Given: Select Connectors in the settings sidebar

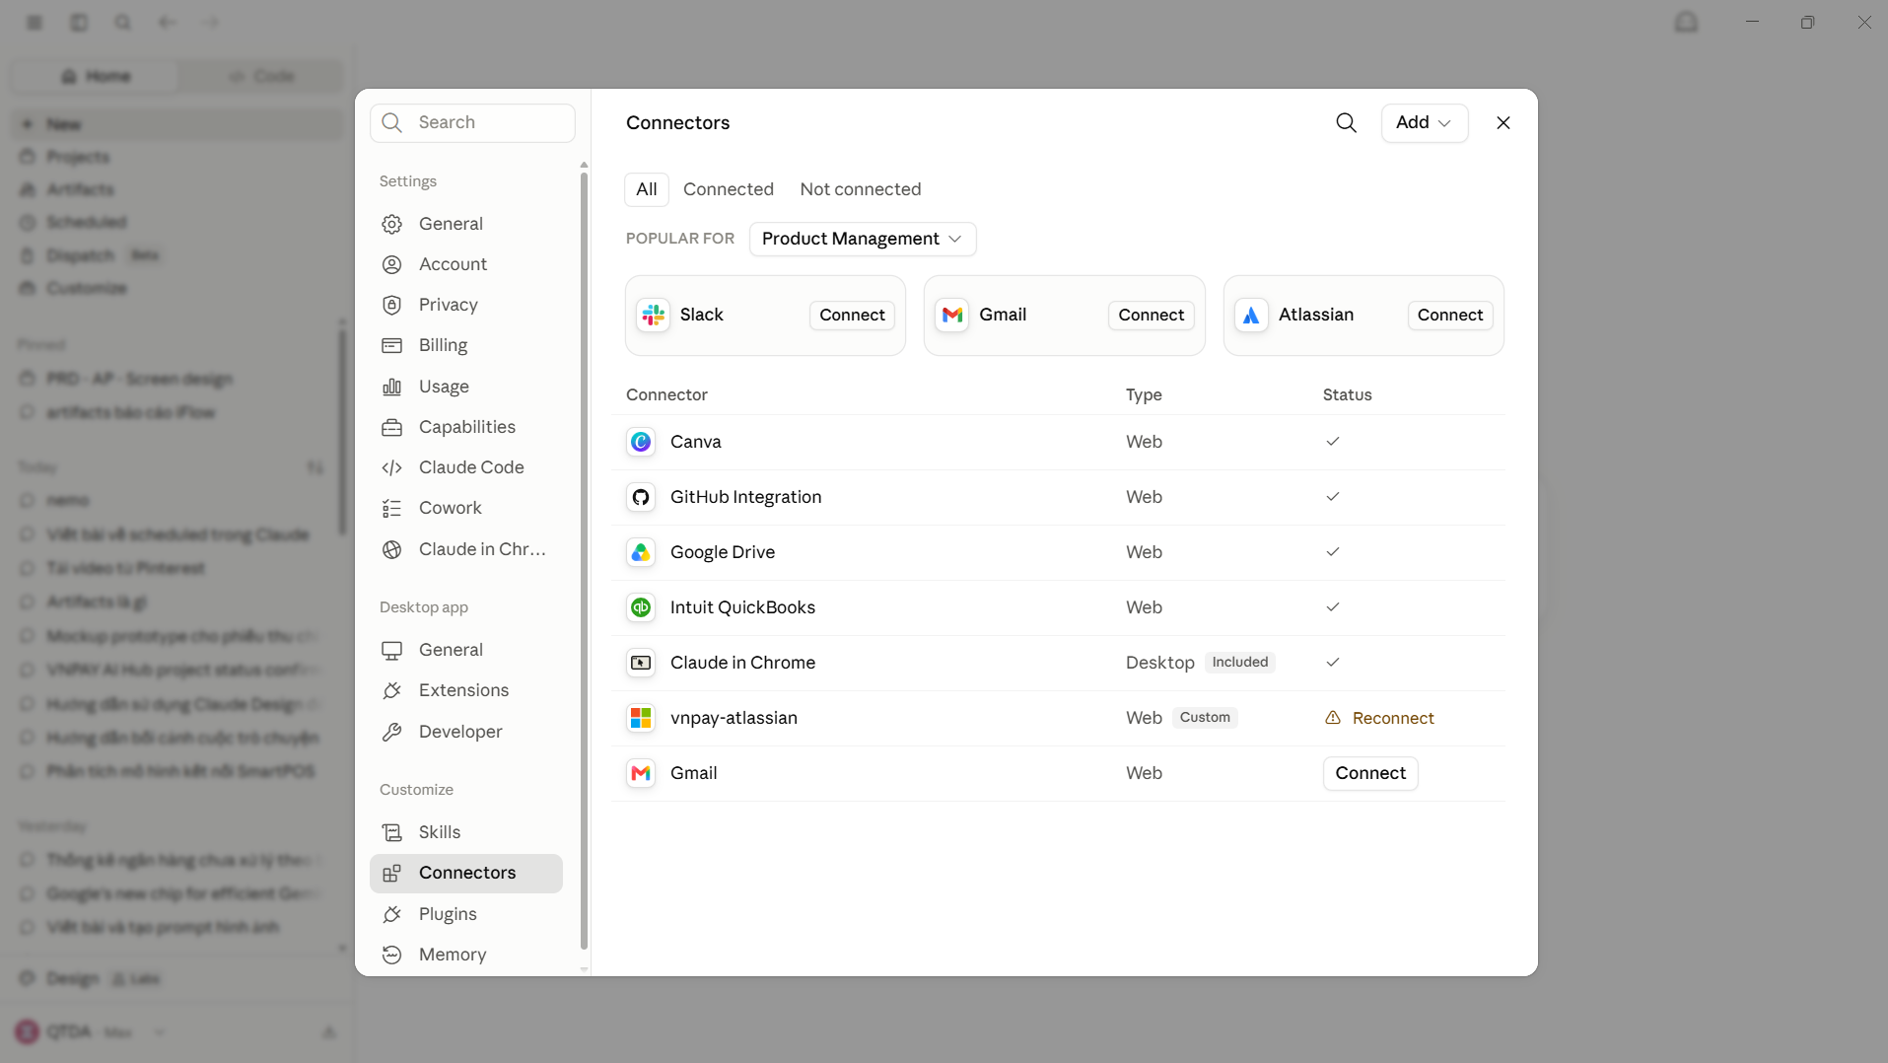Looking at the screenshot, I should [466, 873].
